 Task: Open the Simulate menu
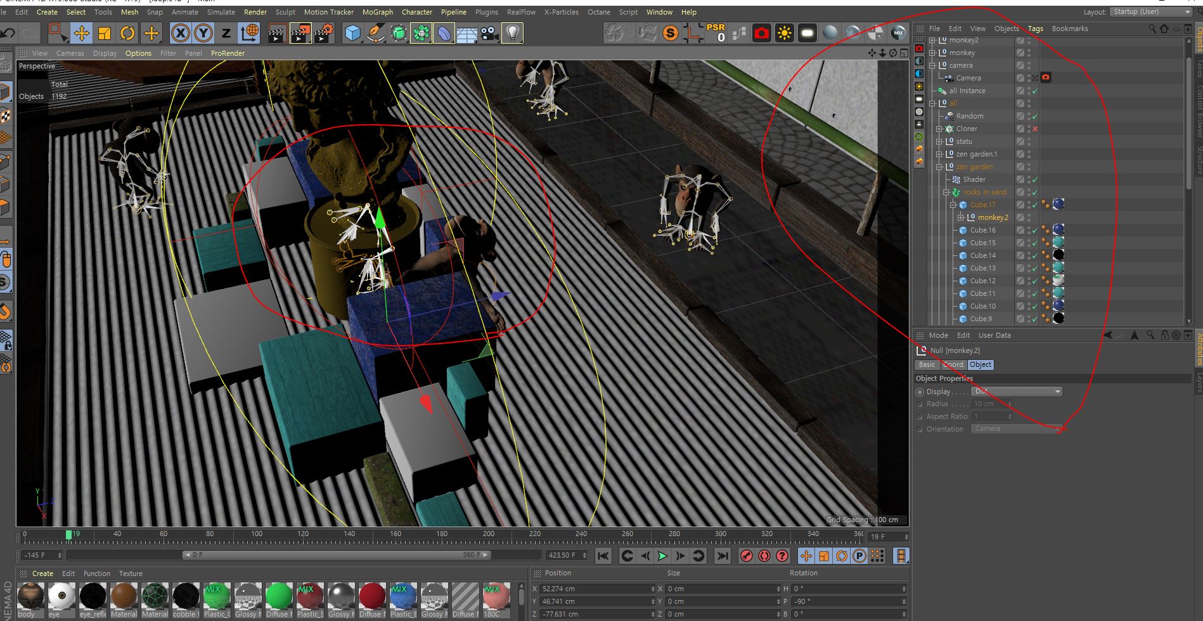point(221,12)
